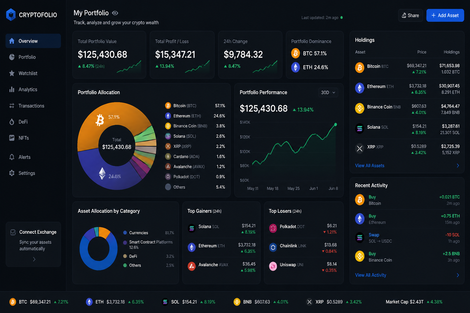Click Market Cap $2.43T ticker entry

coord(414,302)
